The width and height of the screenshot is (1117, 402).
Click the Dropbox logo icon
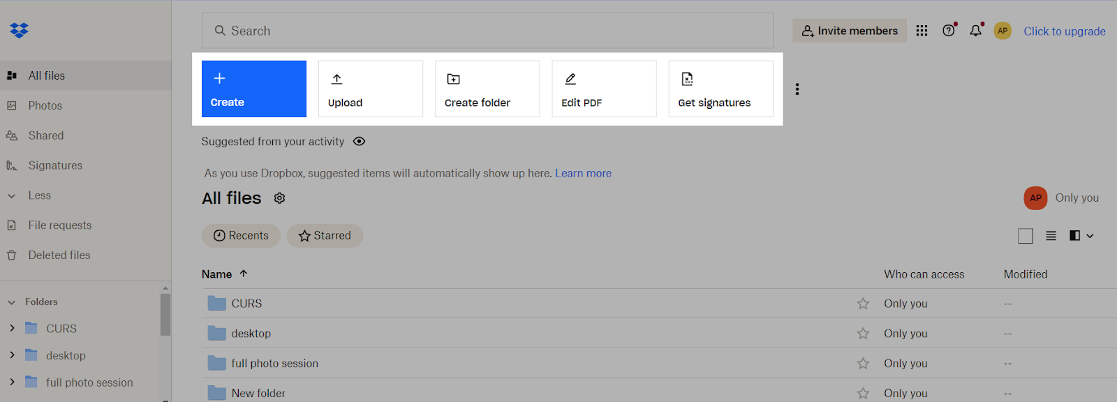tap(19, 30)
